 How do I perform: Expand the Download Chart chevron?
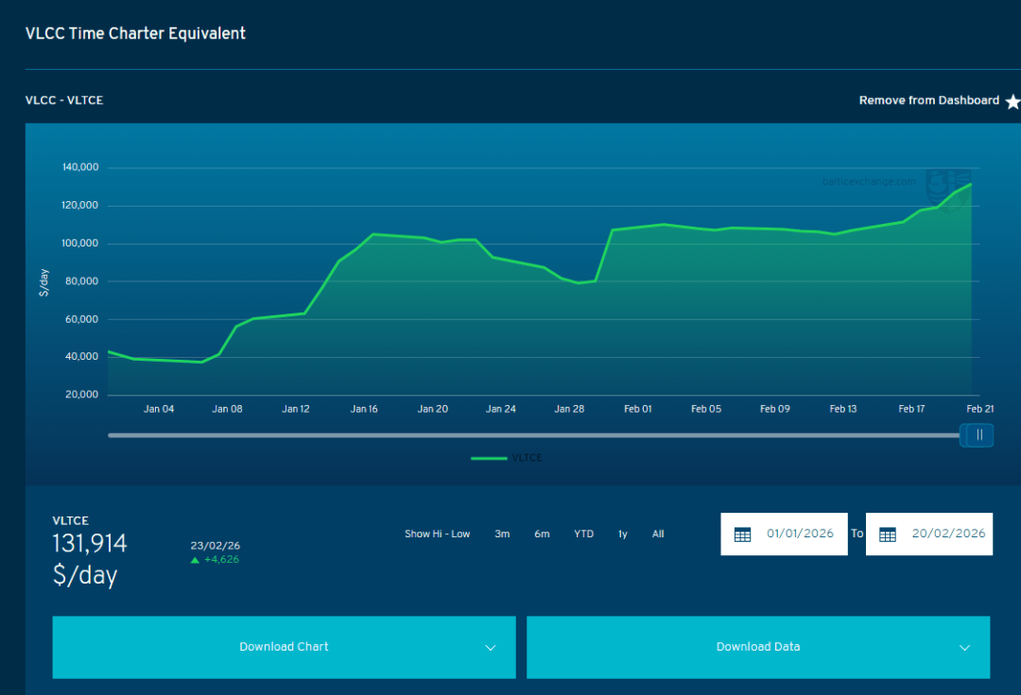coord(491,648)
